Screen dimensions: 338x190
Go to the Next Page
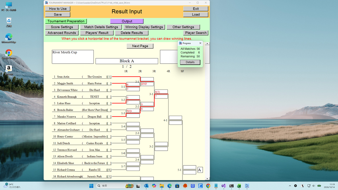[x=140, y=46]
